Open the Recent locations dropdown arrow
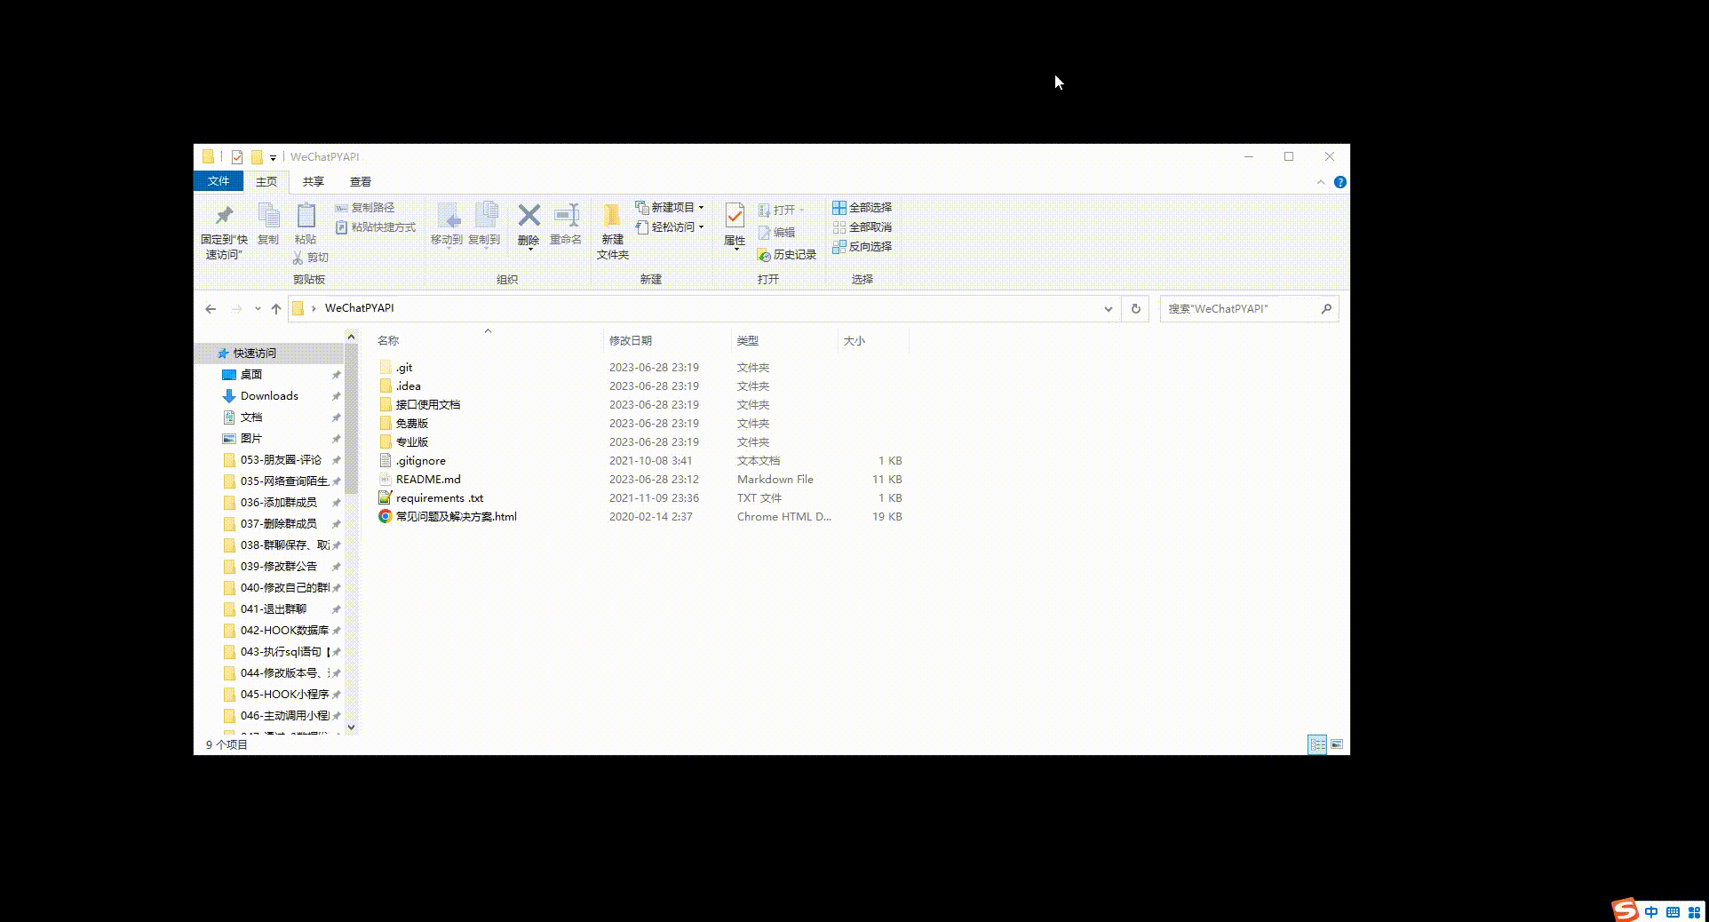This screenshot has width=1709, height=922. [x=258, y=309]
